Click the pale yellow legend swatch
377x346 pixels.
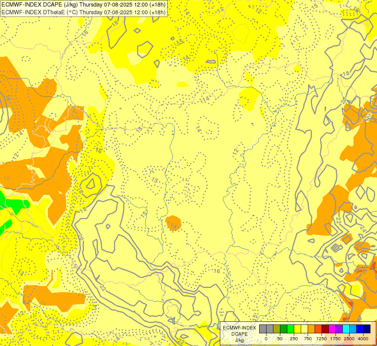point(304,329)
